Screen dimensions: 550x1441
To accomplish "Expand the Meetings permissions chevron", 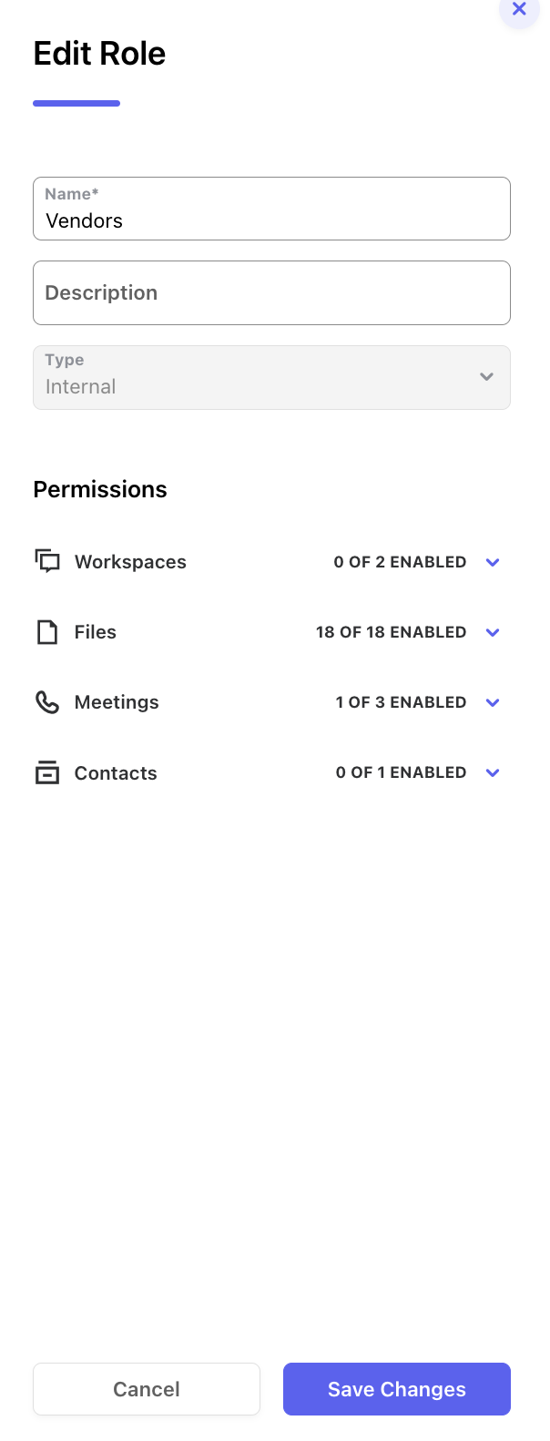I will point(493,702).
